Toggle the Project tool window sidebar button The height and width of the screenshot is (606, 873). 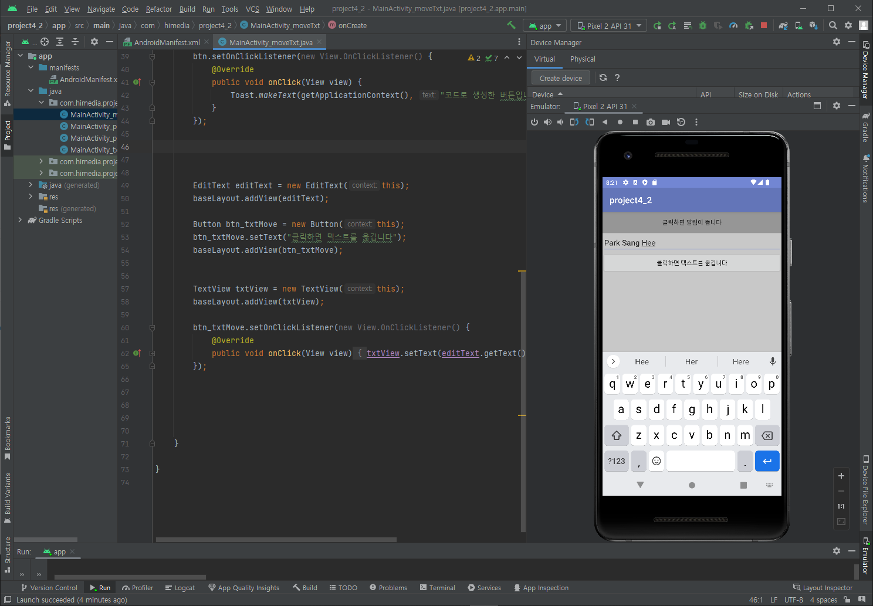tap(7, 135)
